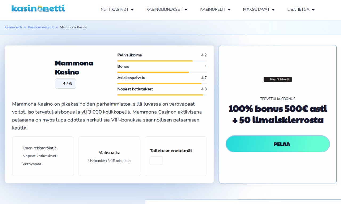This screenshot has width=341, height=204.
Task: Click the Useimmiten 5-15 minuuttia text
Action: [x=109, y=161]
